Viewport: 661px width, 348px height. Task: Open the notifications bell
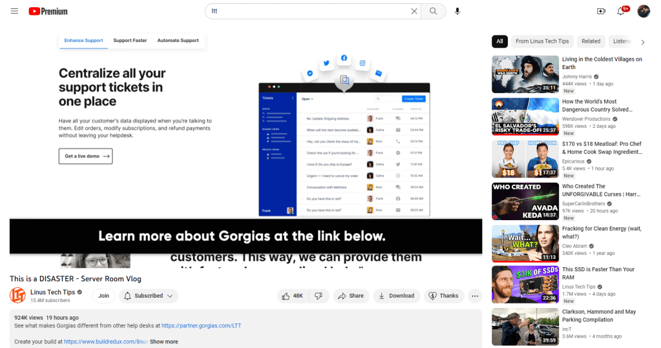tap(621, 11)
